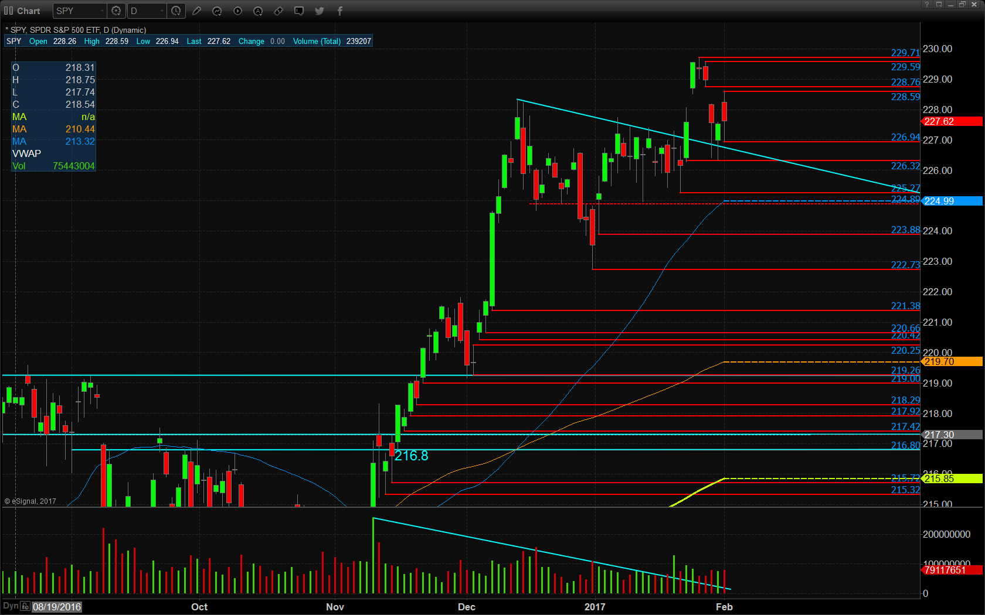Click the 224.99 blue MA price tag

(x=952, y=201)
